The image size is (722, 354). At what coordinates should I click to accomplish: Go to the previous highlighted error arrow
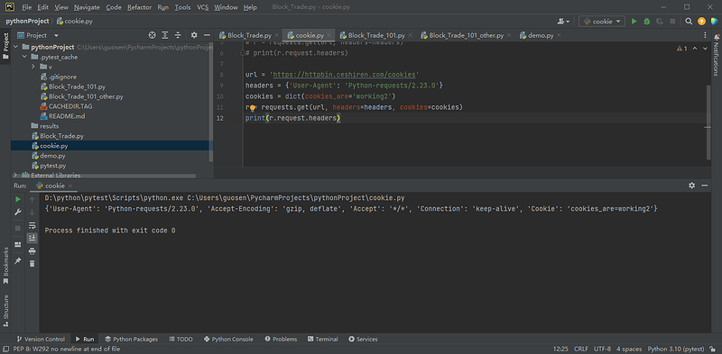[695, 49]
